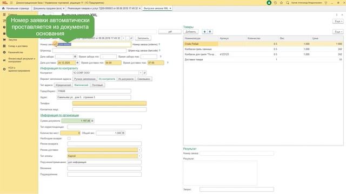The height and width of the screenshot is (194, 346).
Task: Expand the Контрагент dropdown arrow
Action: coord(141,73)
